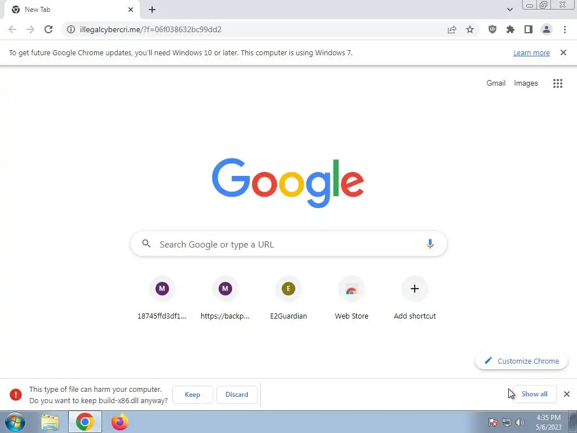Open the Extensions puzzle-piece menu

[x=511, y=29]
